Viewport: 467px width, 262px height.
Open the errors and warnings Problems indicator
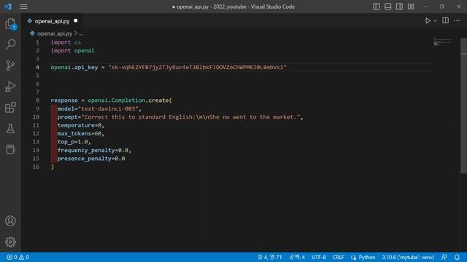point(18,257)
